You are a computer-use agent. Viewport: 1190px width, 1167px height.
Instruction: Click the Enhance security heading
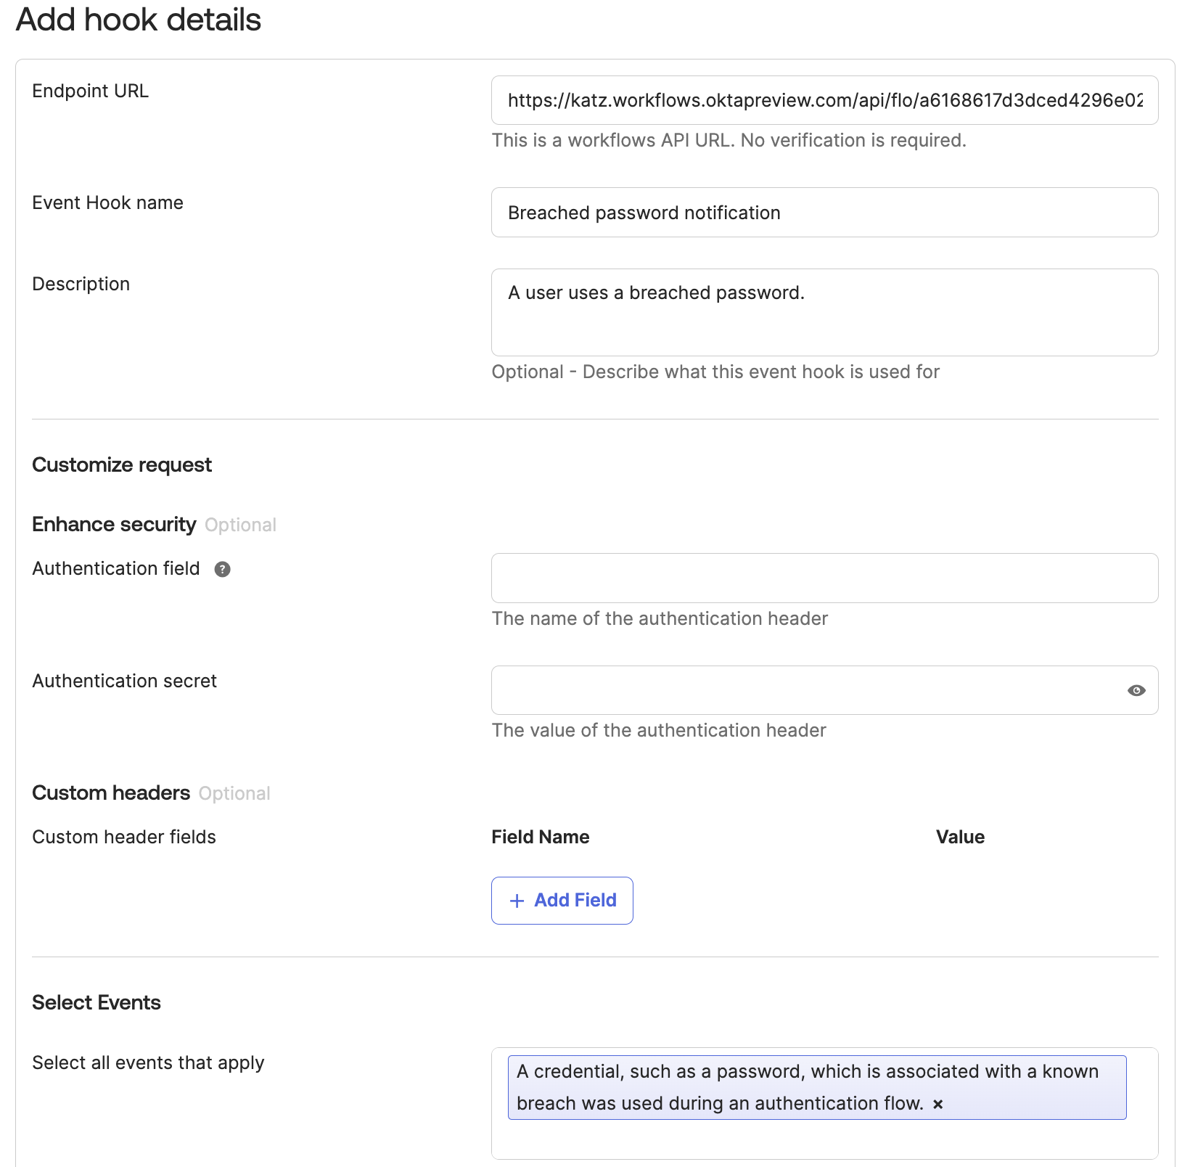(x=113, y=524)
